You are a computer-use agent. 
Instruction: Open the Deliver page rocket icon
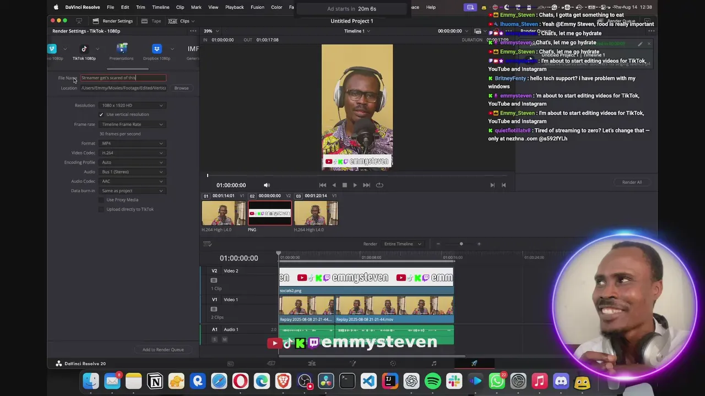[x=474, y=364]
